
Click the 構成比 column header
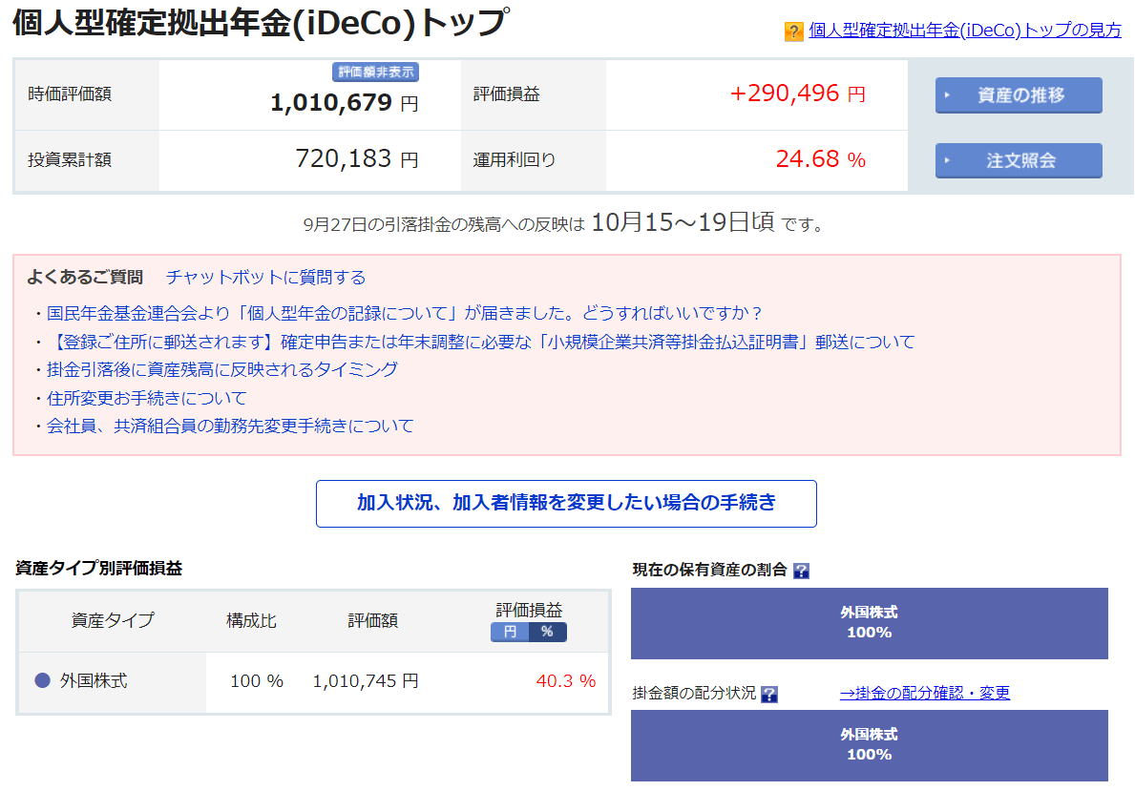tap(251, 621)
